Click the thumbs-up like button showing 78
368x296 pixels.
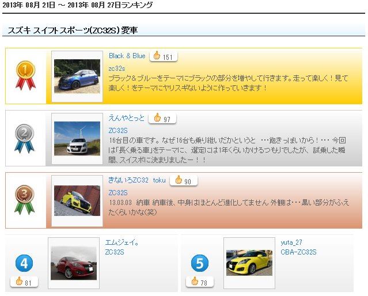[x=200, y=282]
